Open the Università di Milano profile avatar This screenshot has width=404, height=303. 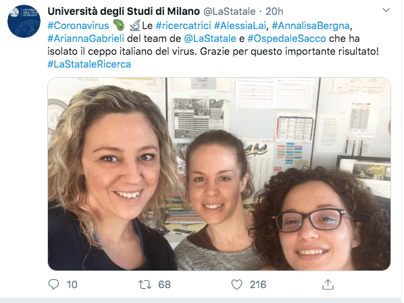(x=24, y=22)
